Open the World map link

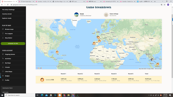[82, 14]
